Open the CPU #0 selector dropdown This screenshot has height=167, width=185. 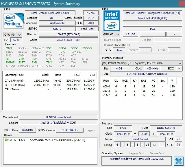11,34
